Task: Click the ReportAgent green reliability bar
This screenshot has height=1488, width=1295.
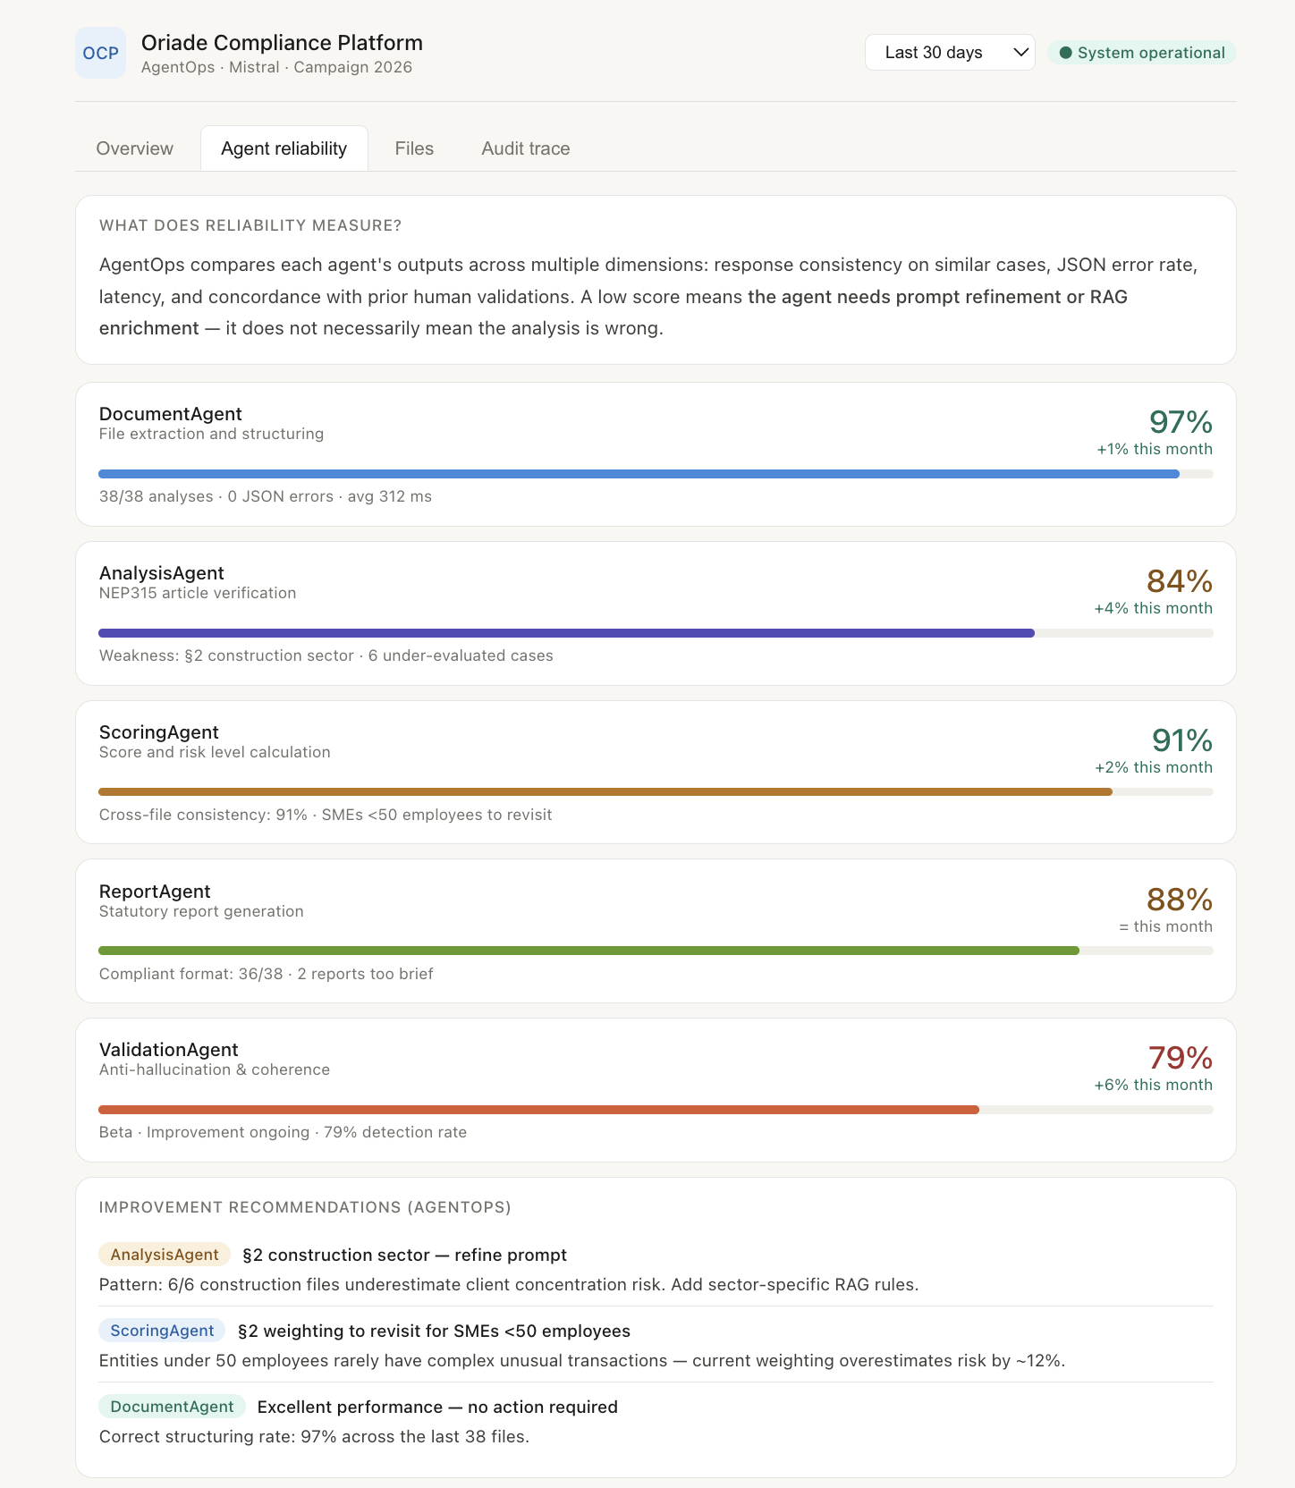Action: (588, 951)
